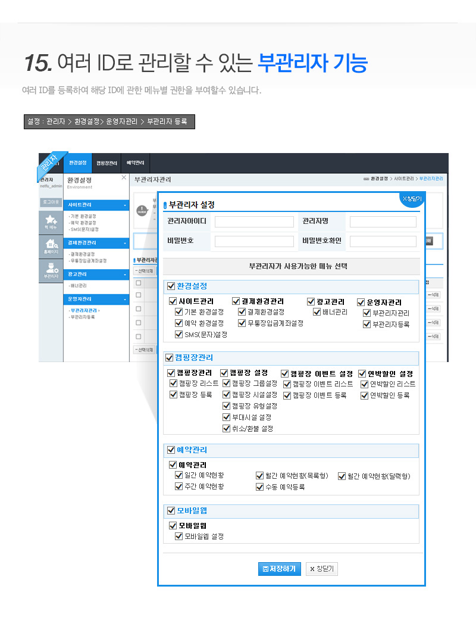This screenshot has width=476, height=636.
Task: Uncheck the 캠핑장 그룹설정 checkbox
Action: click(227, 384)
